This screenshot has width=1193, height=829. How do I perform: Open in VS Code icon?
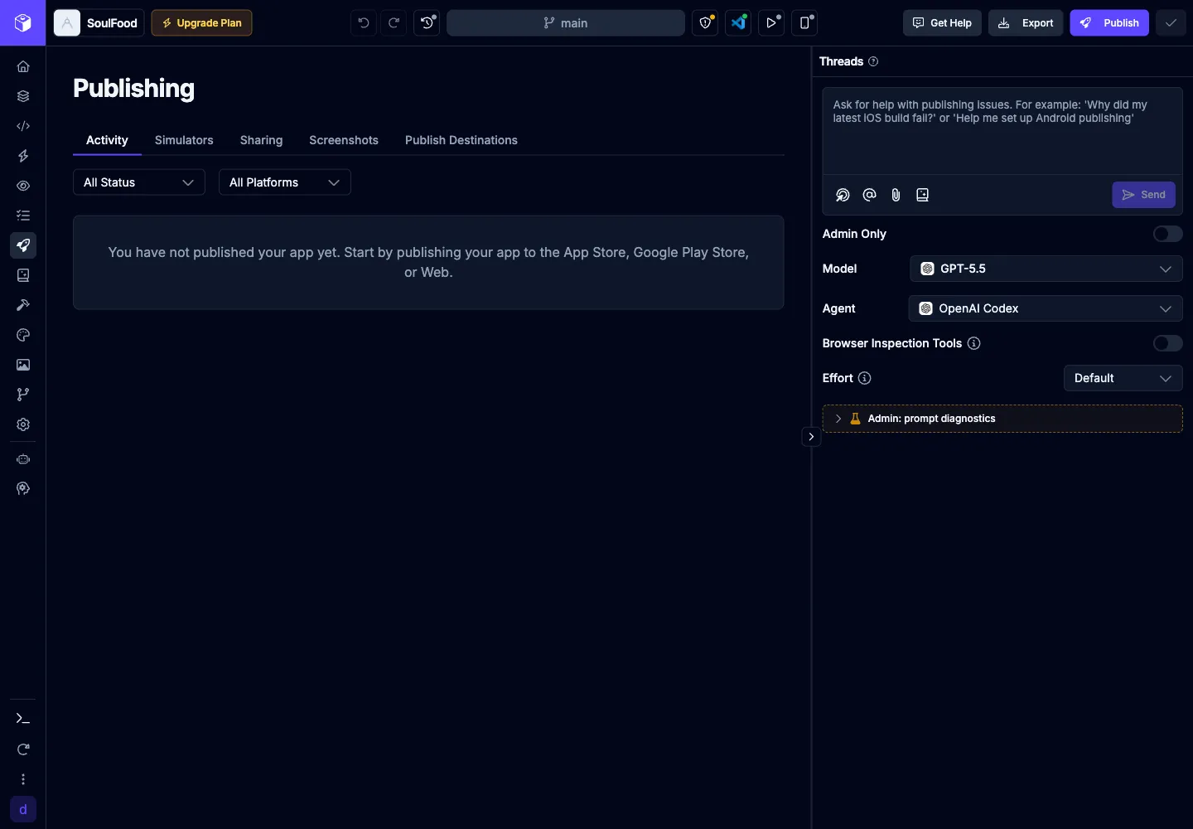[x=738, y=23]
